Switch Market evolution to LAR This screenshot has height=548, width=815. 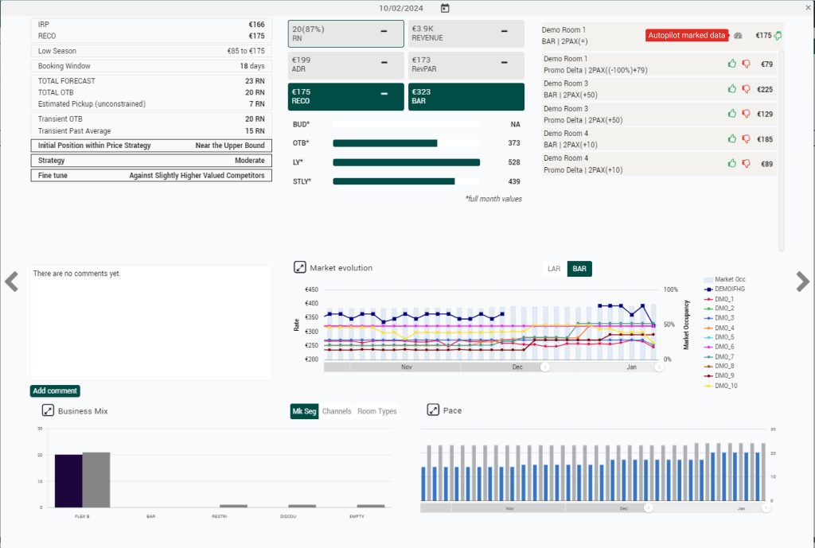[x=554, y=269]
